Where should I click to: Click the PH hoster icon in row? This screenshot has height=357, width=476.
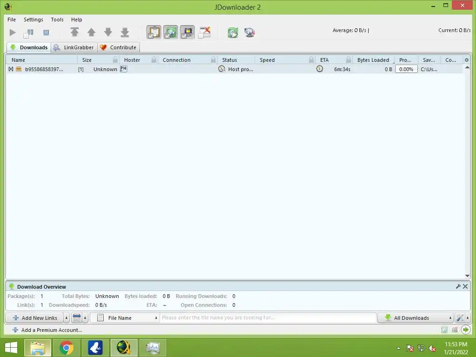[x=123, y=69]
